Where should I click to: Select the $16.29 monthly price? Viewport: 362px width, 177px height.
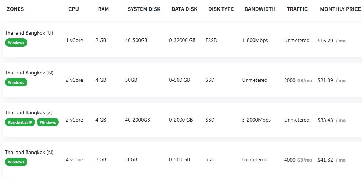(x=325, y=41)
